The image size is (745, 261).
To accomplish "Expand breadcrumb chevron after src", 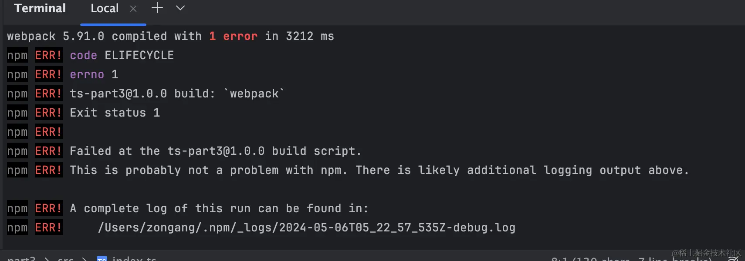I will point(85,259).
